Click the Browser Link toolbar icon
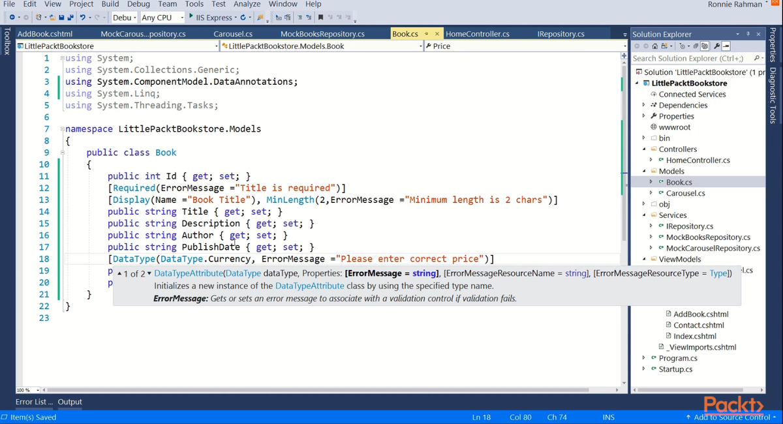Viewport: 783px width, 424px height. pyautogui.click(x=260, y=18)
